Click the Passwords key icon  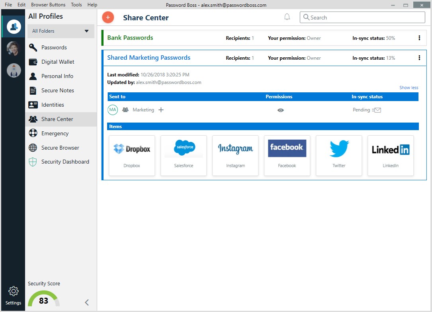click(33, 47)
